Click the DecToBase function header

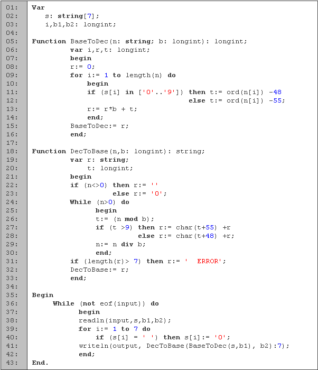118,151
